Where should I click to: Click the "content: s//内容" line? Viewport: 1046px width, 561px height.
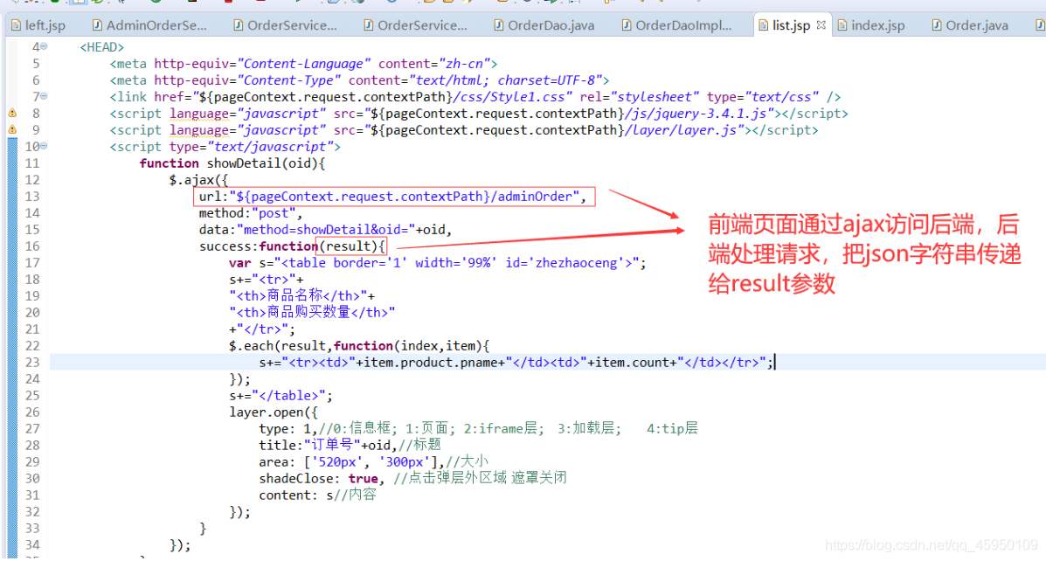click(317, 495)
